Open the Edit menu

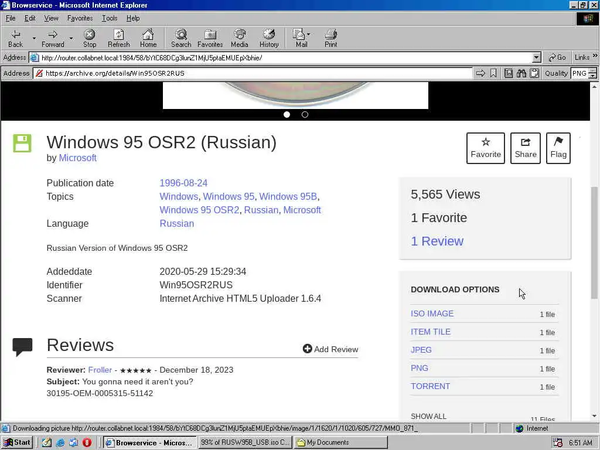coord(30,18)
